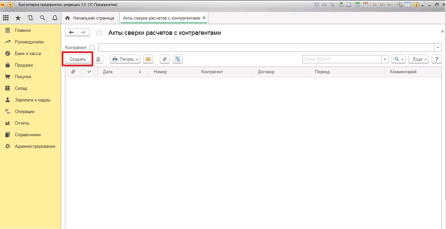Click into the Поиск search field

point(342,59)
